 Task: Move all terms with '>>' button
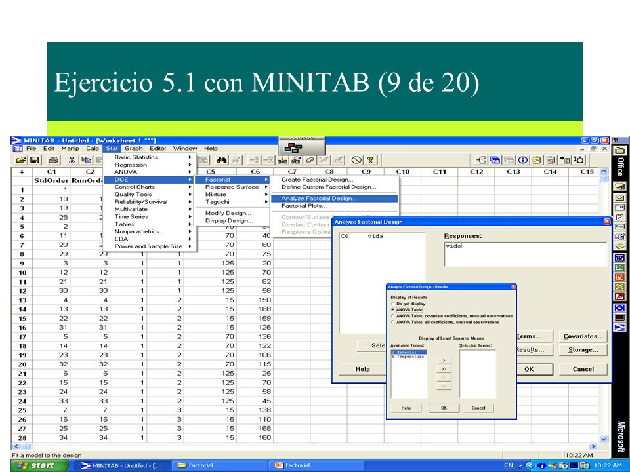[444, 369]
